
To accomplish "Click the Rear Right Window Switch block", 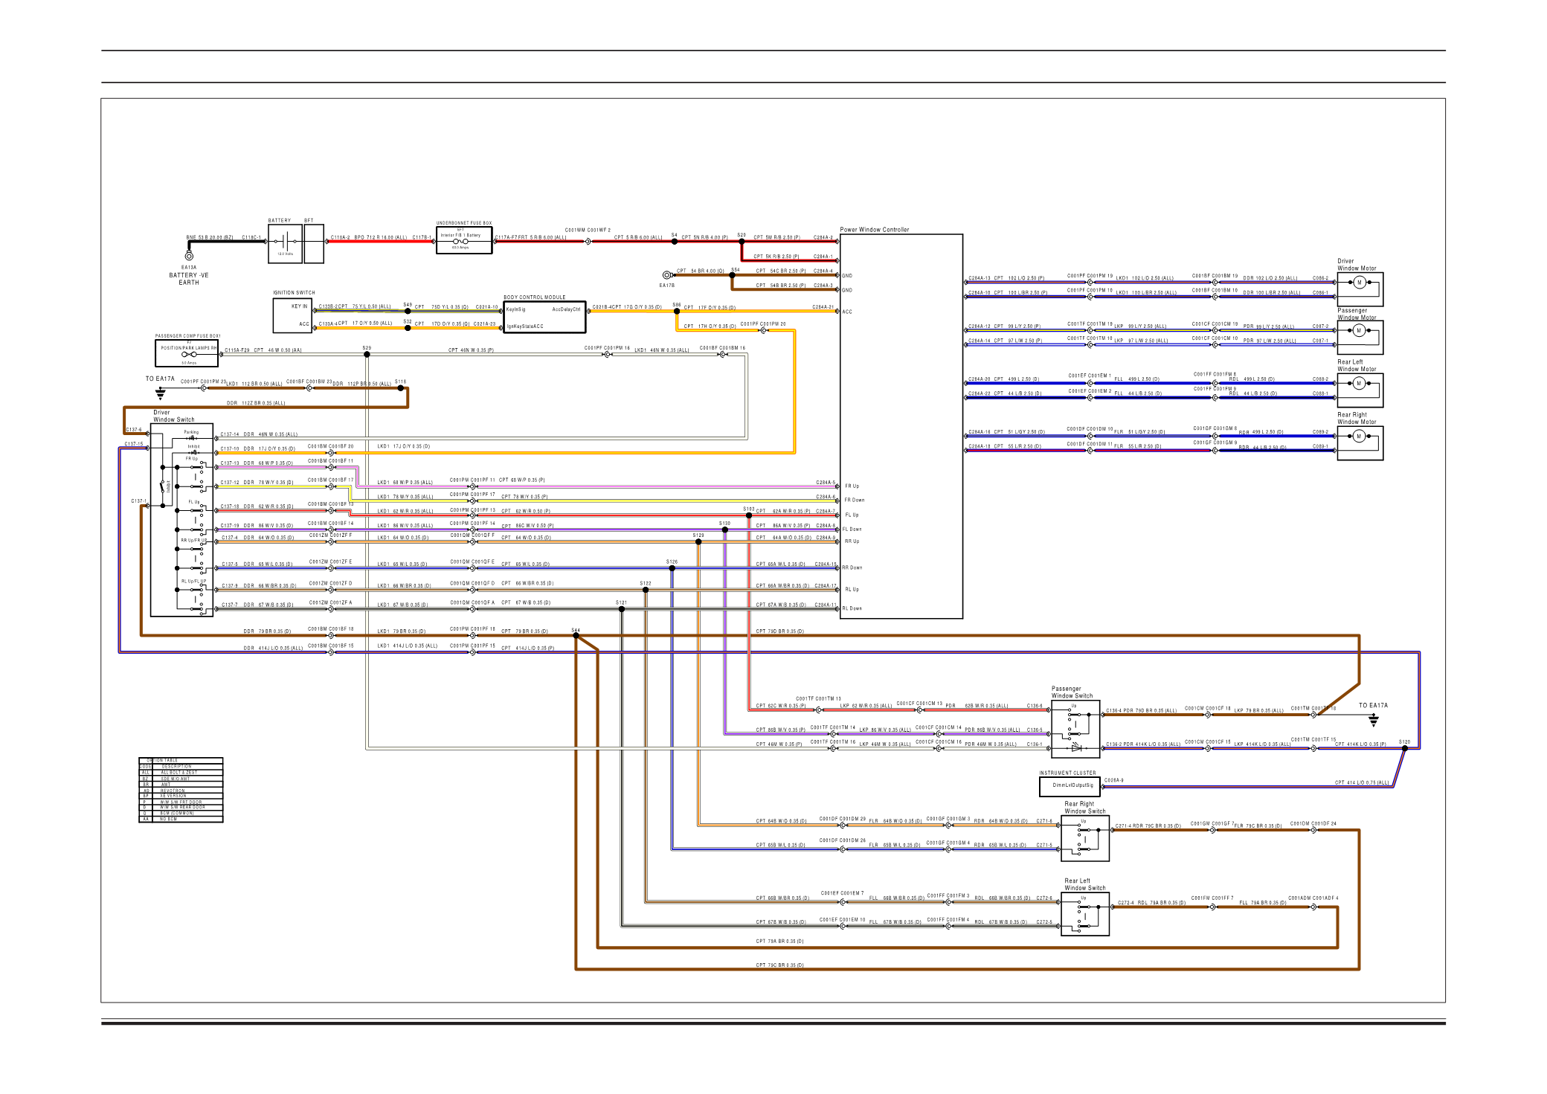I will point(1084,838).
